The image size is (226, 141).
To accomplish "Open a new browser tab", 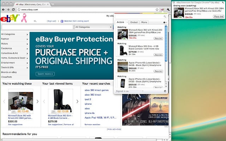I will [x=53, y=5].
